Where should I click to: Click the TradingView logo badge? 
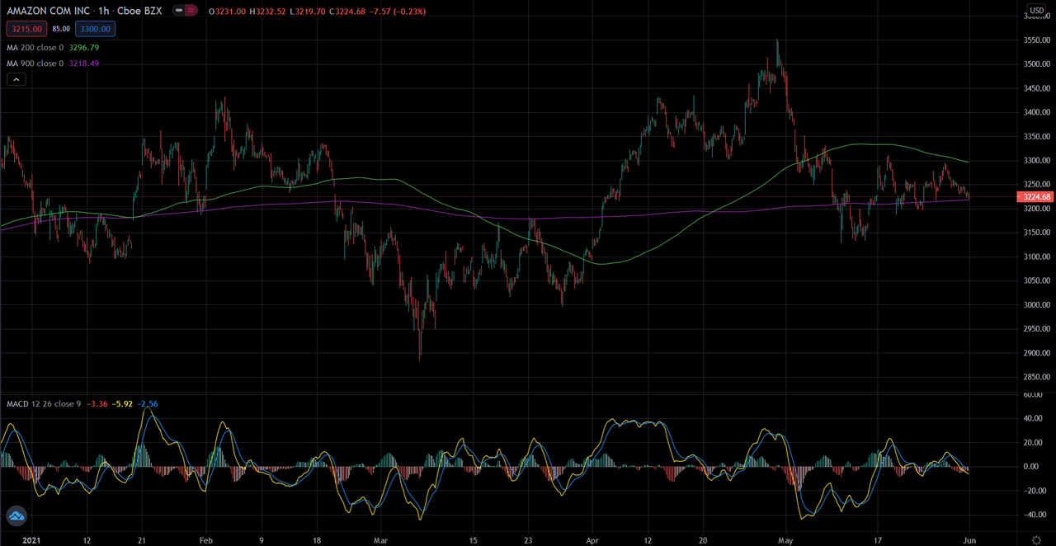tap(16, 517)
